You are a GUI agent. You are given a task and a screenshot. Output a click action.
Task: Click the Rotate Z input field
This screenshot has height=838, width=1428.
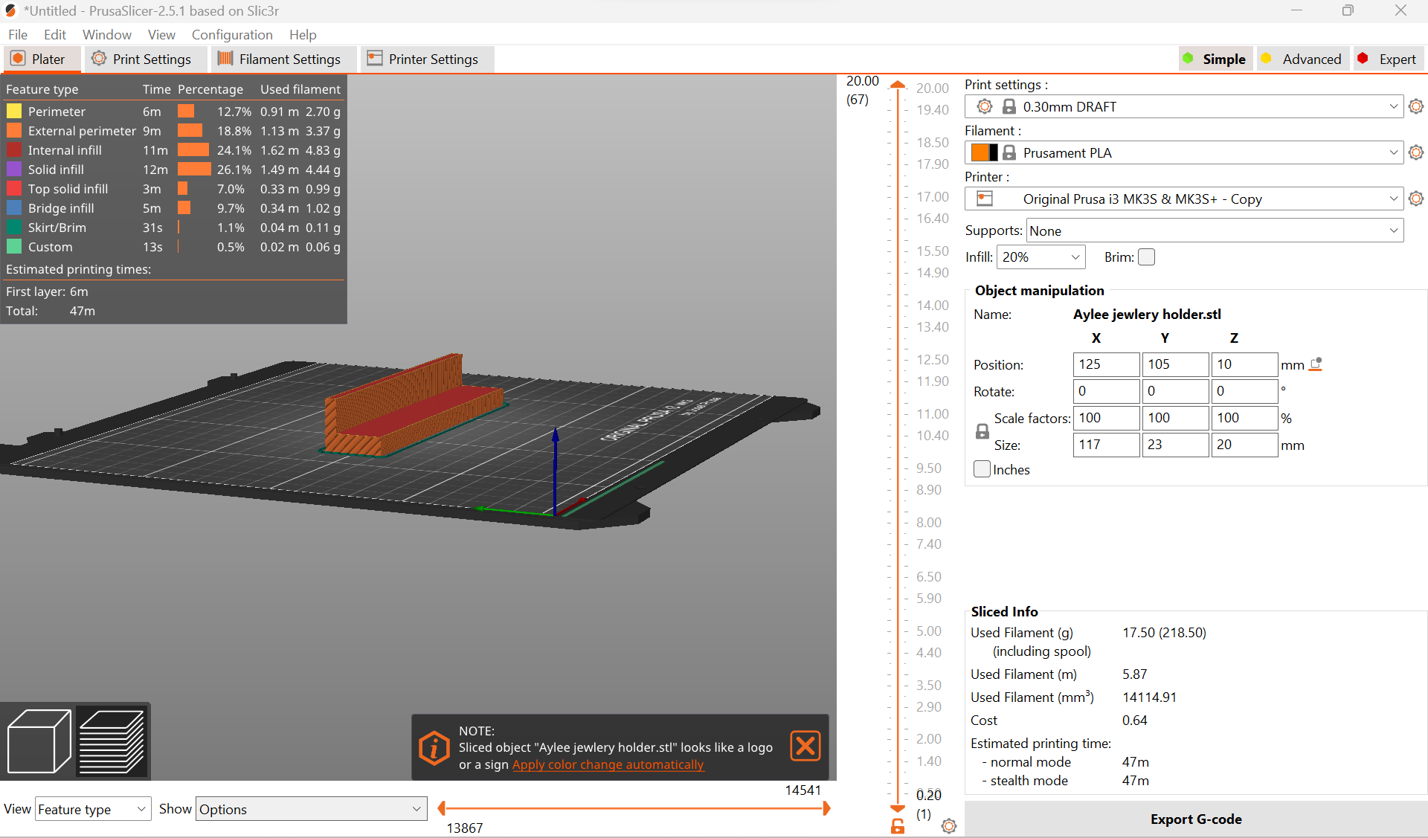[x=1244, y=391]
